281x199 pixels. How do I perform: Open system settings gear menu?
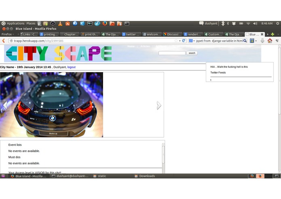278,23
